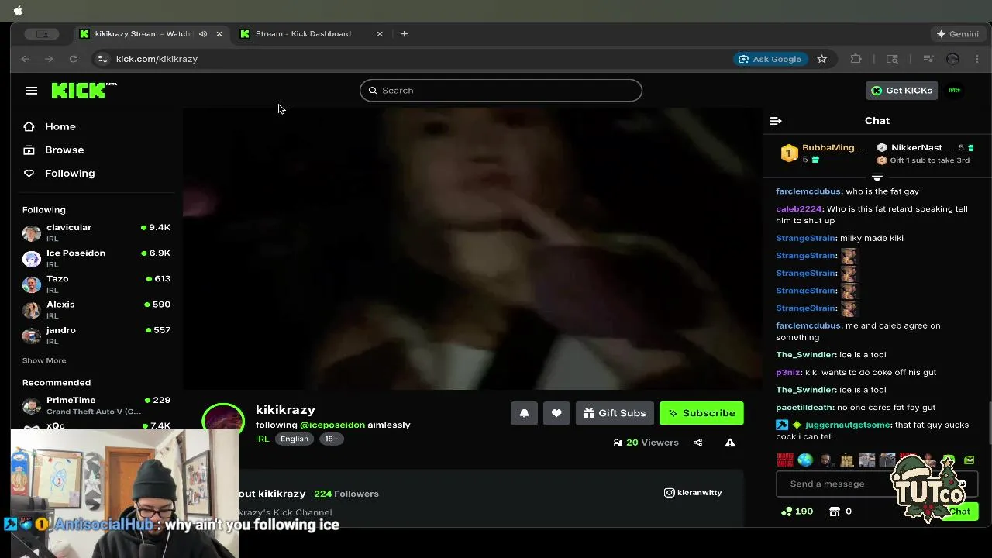Open PrimeTime recommended channel

(96, 405)
